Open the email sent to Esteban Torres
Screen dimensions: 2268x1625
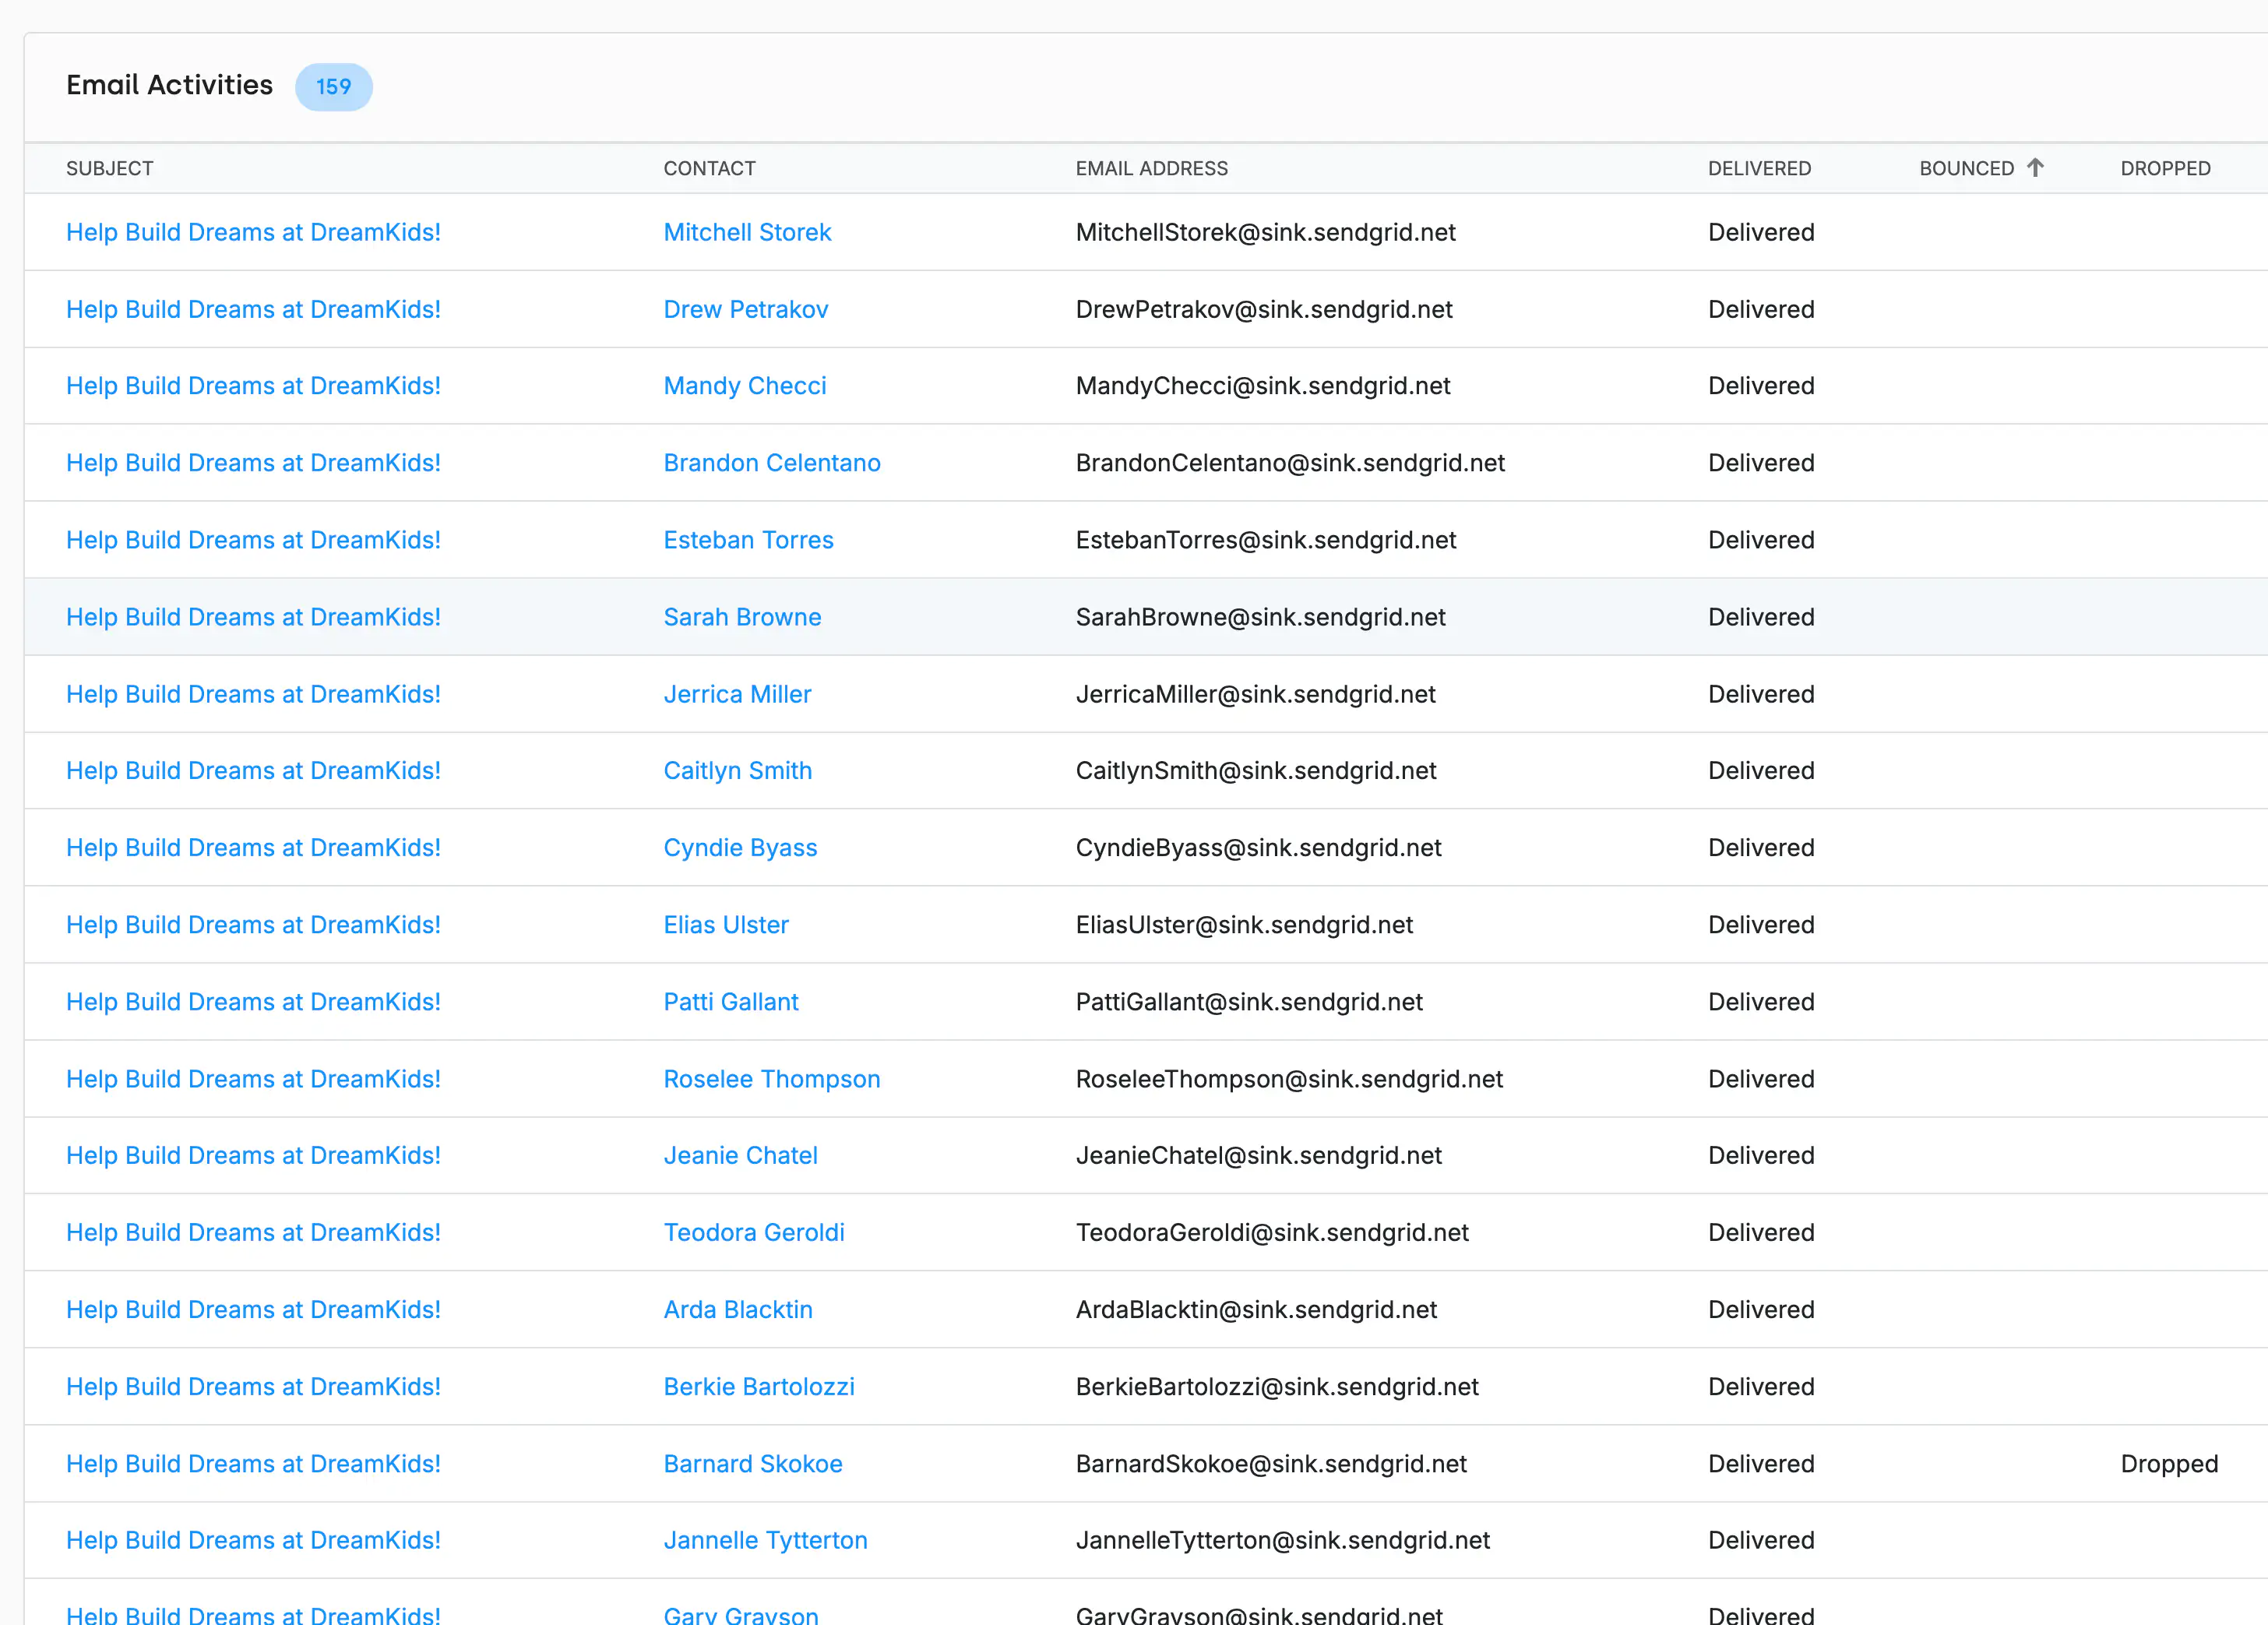tap(253, 539)
